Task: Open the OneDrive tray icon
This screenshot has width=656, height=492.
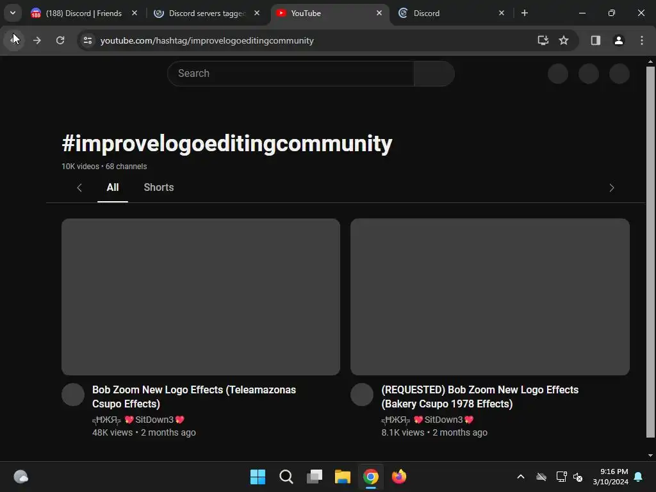Action: [541, 477]
